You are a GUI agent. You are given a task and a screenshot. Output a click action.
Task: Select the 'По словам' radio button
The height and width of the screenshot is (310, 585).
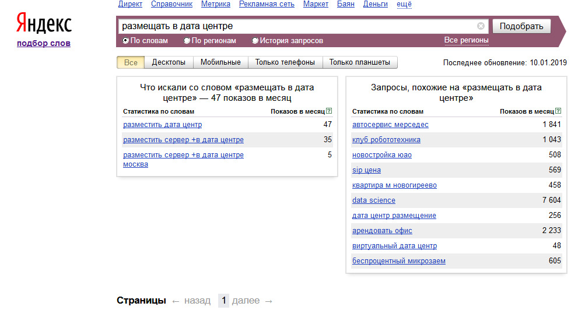tap(126, 41)
